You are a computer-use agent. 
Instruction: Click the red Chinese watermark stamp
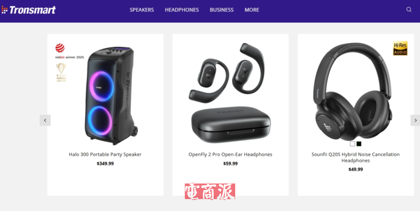(x=210, y=191)
